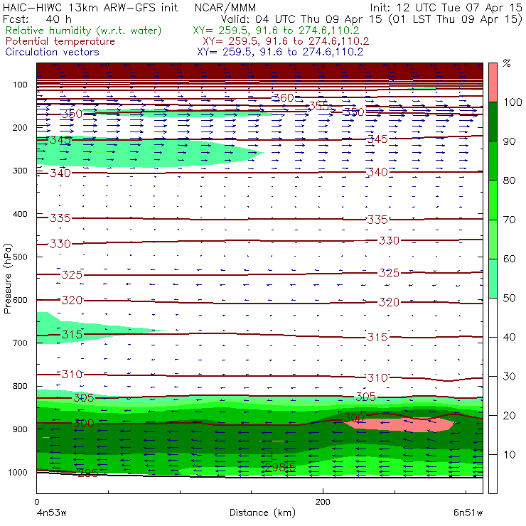Click the green XY coordinates line
The height and width of the screenshot is (526, 526).
(x=276, y=31)
